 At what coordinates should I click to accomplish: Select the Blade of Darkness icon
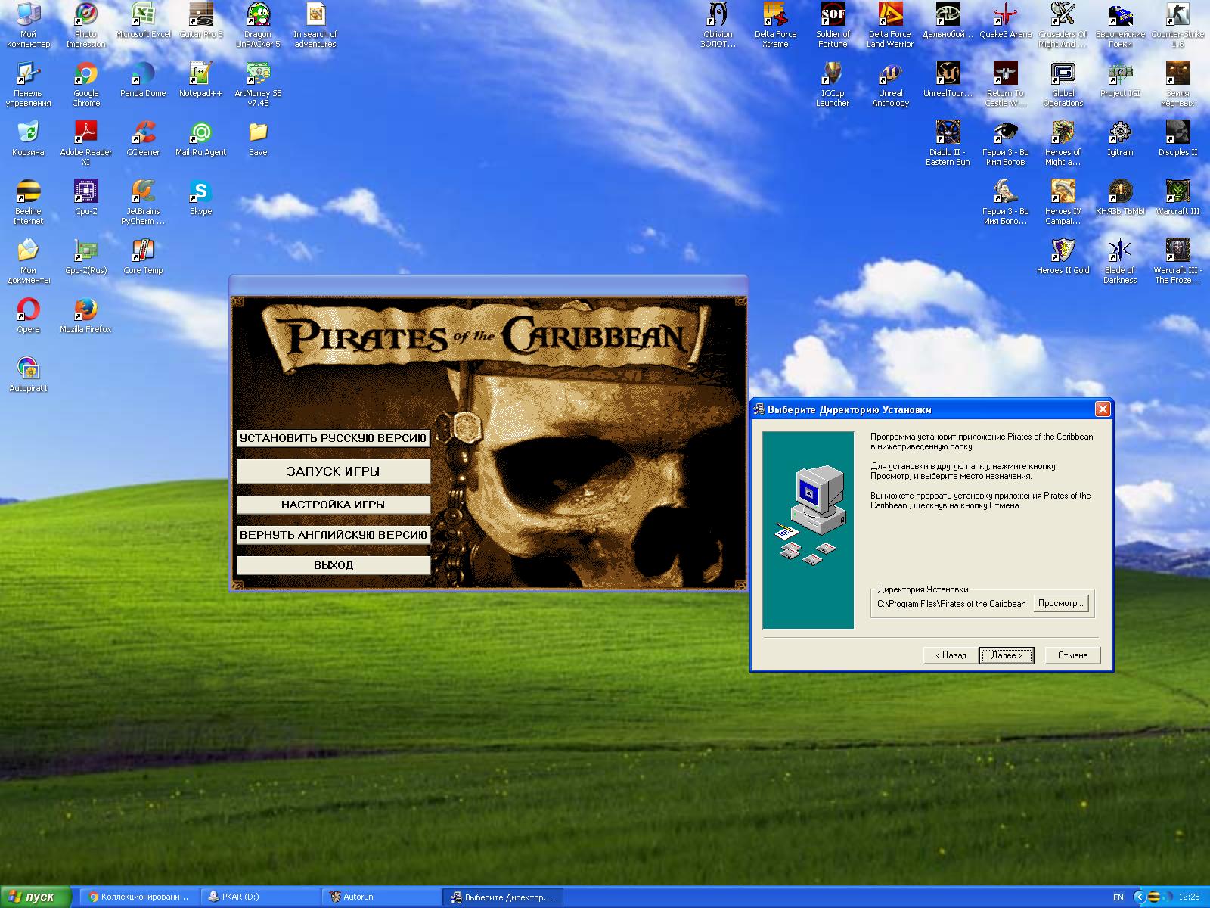click(x=1120, y=261)
